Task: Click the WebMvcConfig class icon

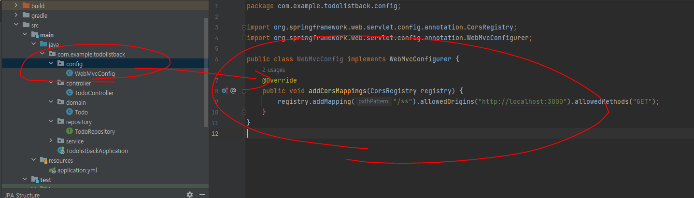Action: pyautogui.click(x=70, y=73)
